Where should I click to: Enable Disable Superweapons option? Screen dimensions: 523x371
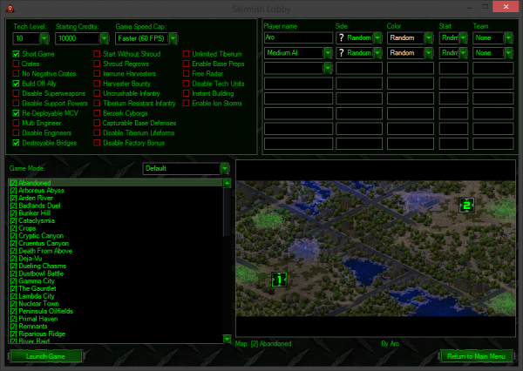pos(16,93)
